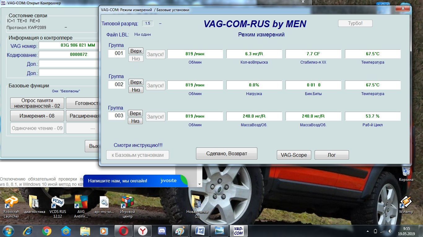Switch to the photo viewer taskbar item
This screenshot has width=423, height=237.
(219, 231)
